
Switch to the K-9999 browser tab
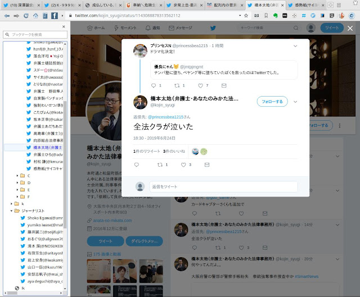click(x=62, y=5)
